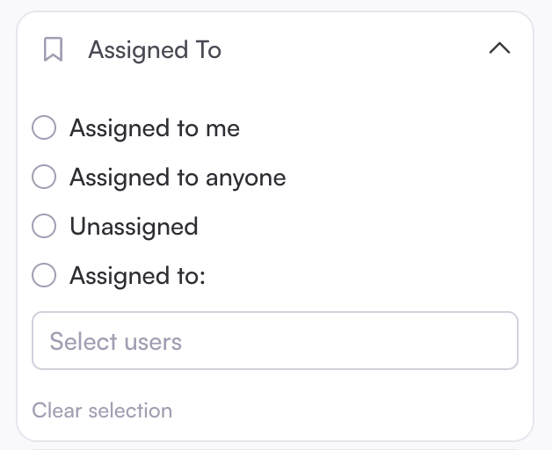
Task: Click the "Unassigned" option label
Action: coord(134,227)
